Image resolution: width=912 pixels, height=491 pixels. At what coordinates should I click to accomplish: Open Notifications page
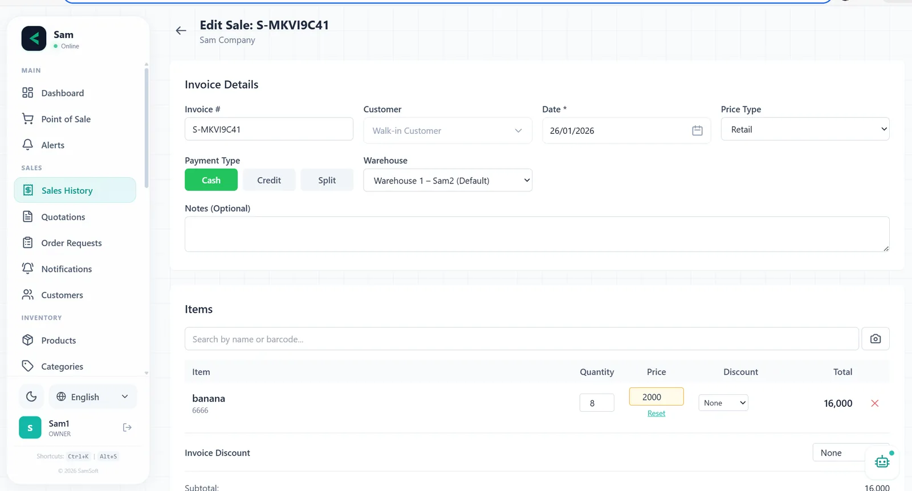(75, 269)
